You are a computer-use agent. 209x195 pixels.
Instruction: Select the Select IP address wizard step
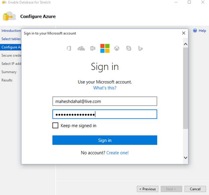click(x=11, y=64)
